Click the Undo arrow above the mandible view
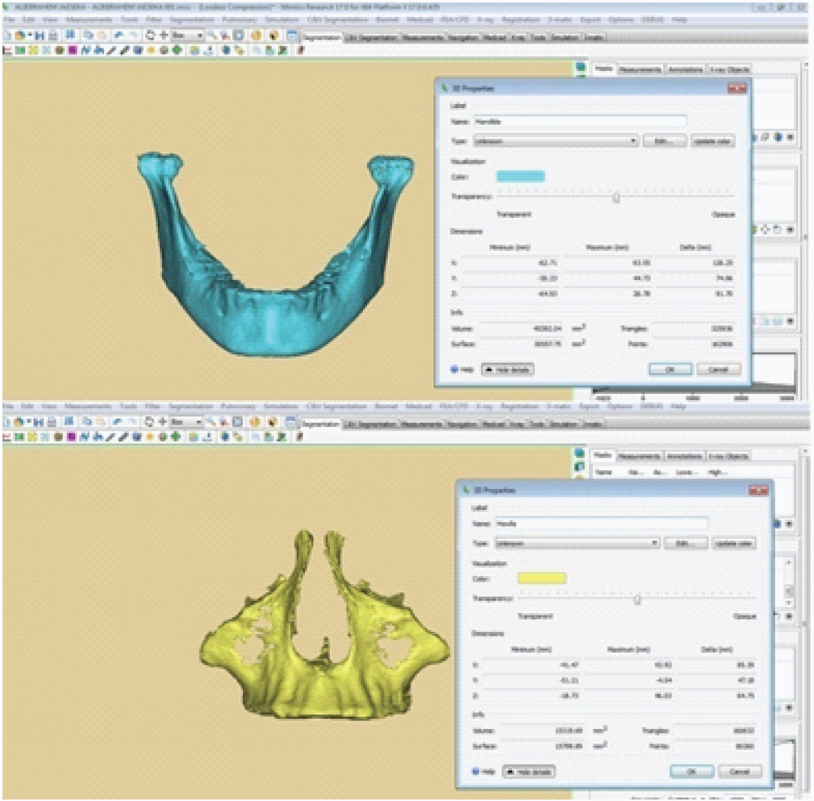This screenshot has height=801, width=814. point(118,36)
